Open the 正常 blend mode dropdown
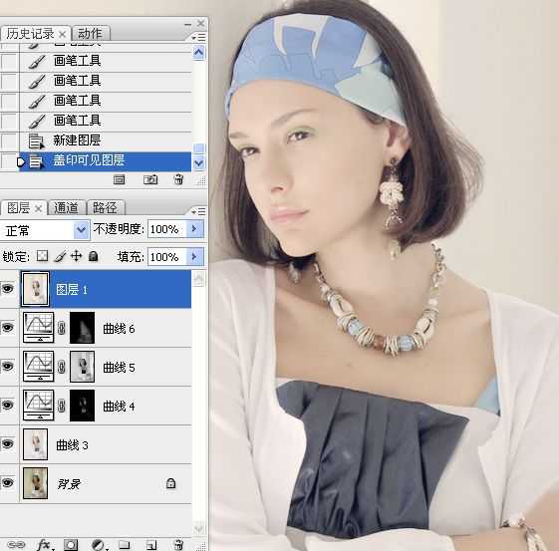559x551 pixels. (82, 230)
